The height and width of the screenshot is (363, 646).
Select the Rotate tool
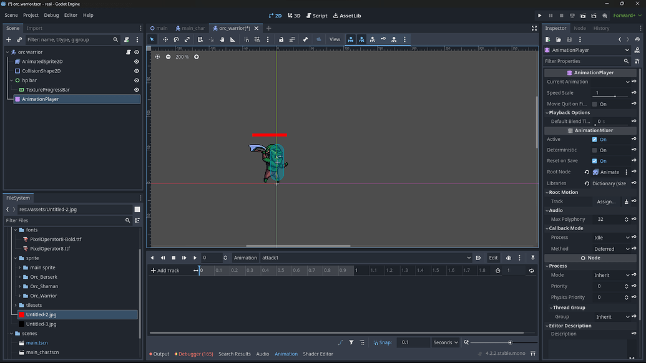coord(176,39)
